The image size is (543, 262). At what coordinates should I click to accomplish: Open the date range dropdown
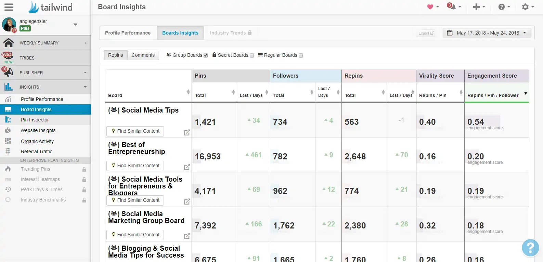[x=487, y=33]
